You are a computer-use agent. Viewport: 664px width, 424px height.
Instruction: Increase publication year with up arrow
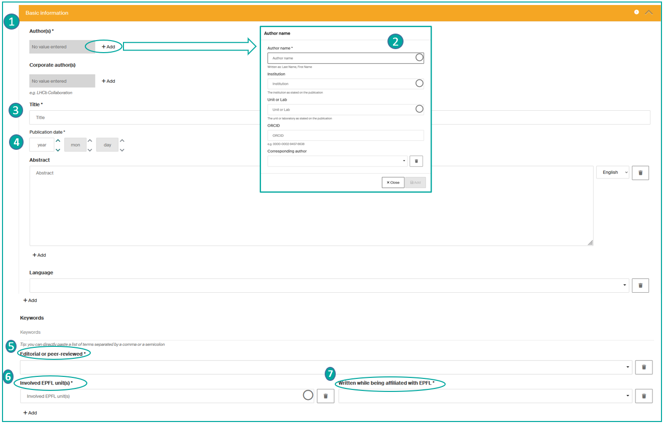(x=58, y=141)
